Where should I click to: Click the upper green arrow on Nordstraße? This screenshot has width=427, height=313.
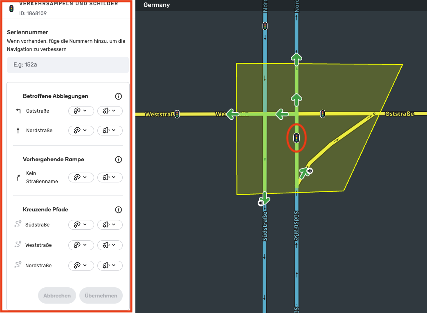coord(297,58)
